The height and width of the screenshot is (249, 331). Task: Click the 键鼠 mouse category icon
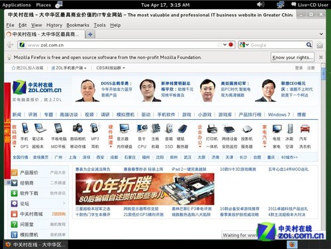coord(183,128)
